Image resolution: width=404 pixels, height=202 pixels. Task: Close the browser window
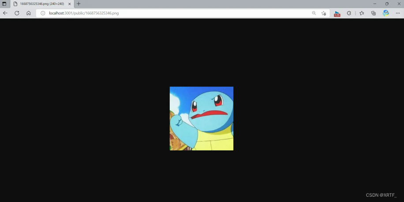(x=399, y=4)
